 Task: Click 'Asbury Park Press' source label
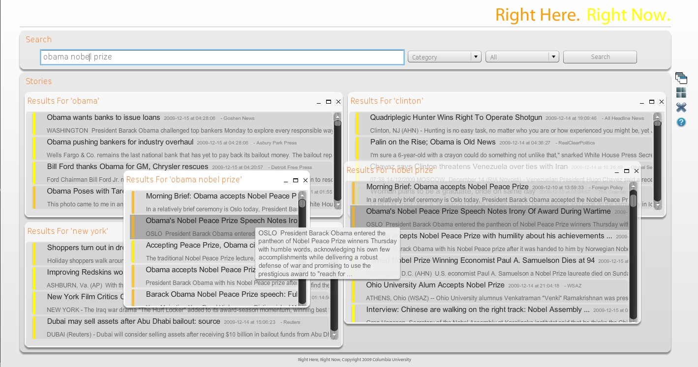pyautogui.click(x=275, y=143)
